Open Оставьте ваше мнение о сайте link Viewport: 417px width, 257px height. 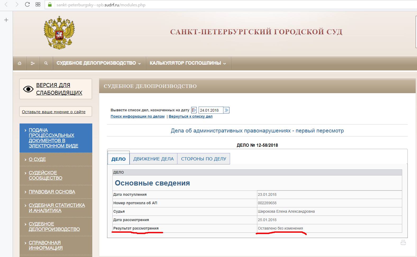54,112
